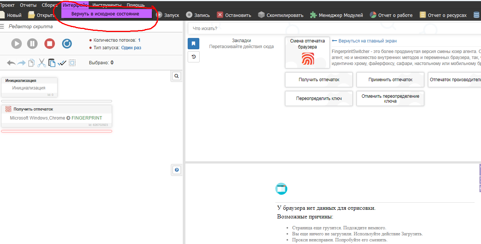481x244 pixels.
Task: Open the action history clock button
Action: pos(193,57)
